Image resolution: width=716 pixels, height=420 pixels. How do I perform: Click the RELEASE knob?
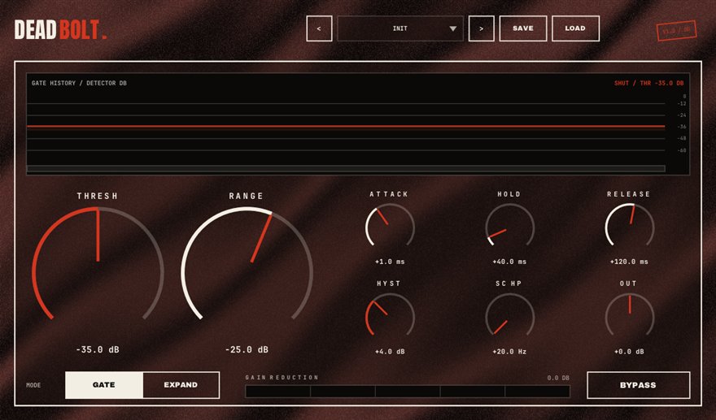pos(630,226)
